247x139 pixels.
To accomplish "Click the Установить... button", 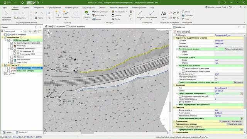I will click(225, 121).
